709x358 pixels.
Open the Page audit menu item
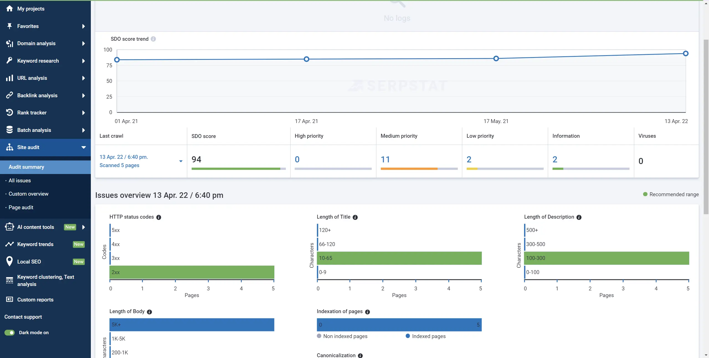point(21,207)
